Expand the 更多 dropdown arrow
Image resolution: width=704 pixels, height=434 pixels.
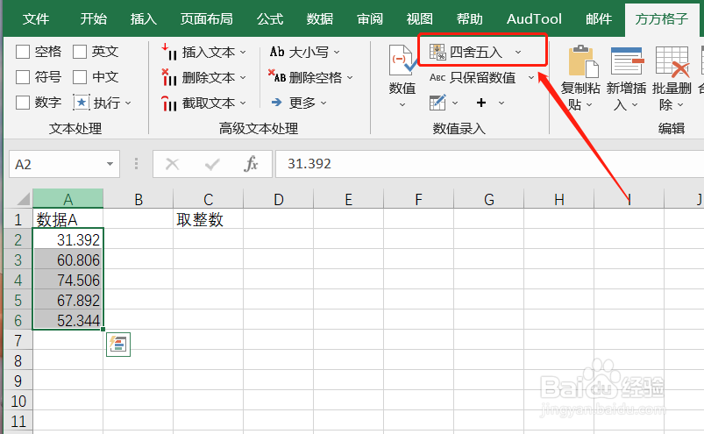tap(324, 103)
